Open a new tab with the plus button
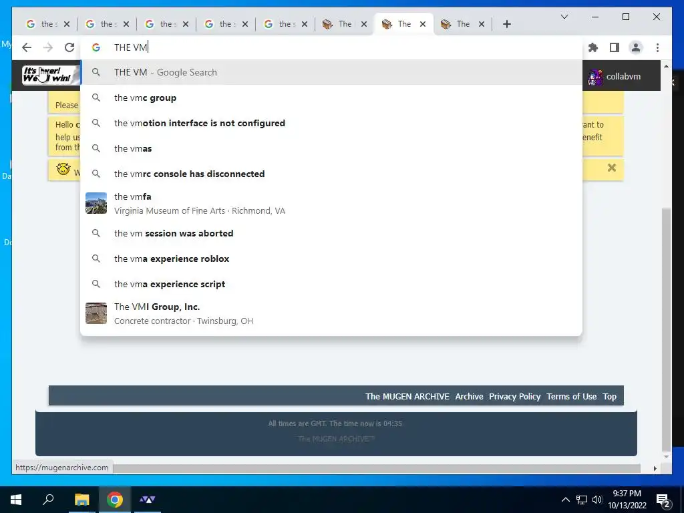684x513 pixels. pyautogui.click(x=506, y=24)
